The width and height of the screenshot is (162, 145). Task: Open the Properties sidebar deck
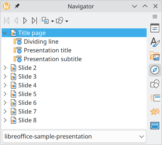[155, 28]
